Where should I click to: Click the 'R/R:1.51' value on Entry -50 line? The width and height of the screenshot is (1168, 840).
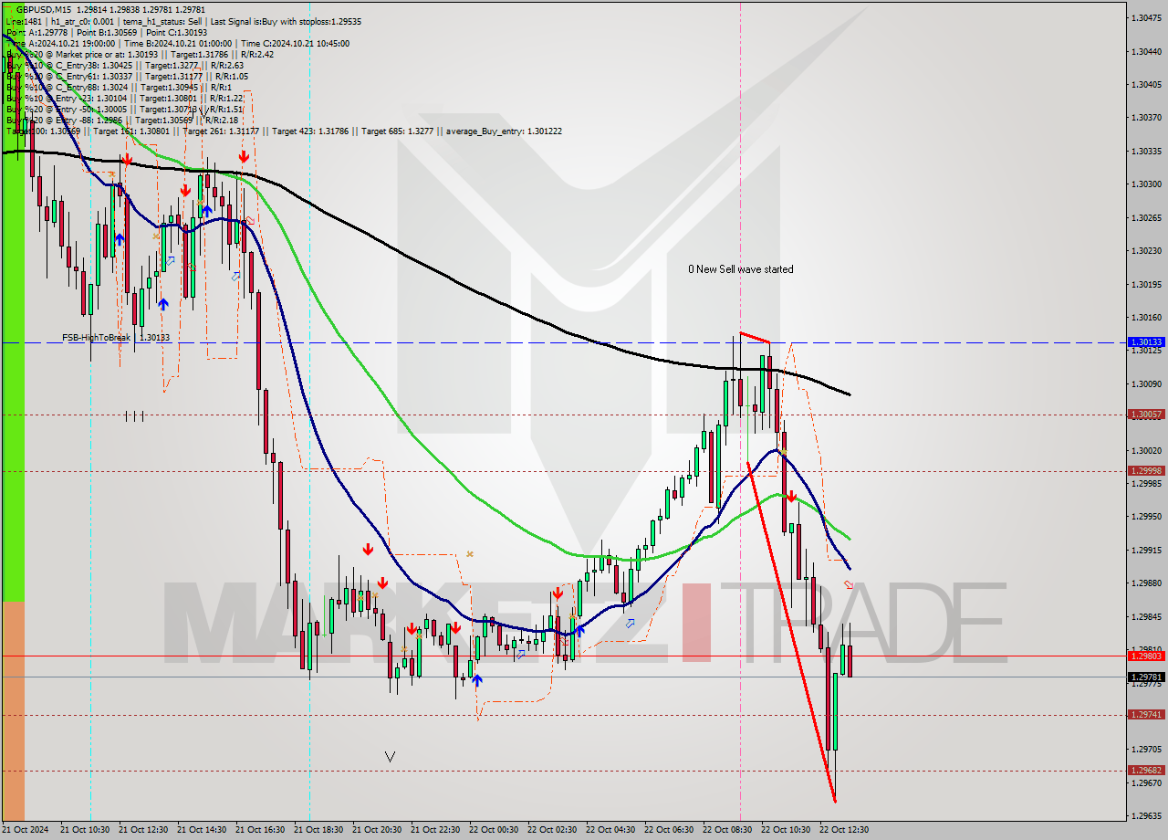click(226, 109)
